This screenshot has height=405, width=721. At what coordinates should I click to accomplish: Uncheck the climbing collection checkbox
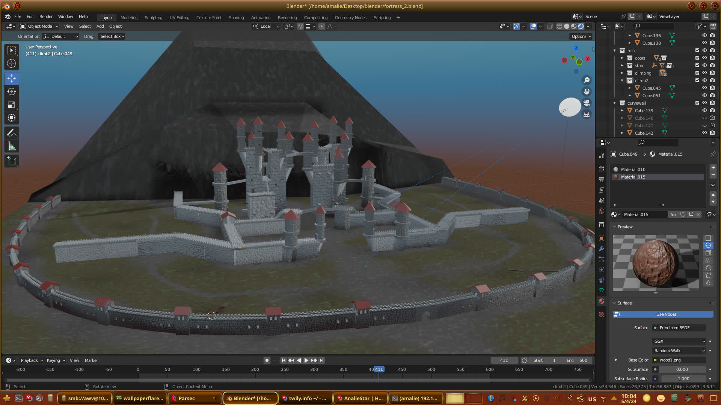coord(697,73)
